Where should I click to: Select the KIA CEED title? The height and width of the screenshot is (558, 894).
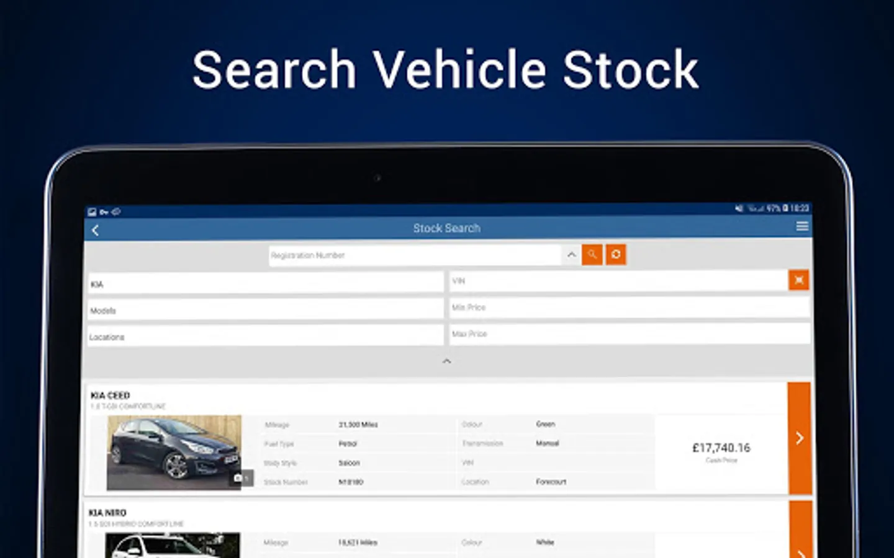[x=110, y=395]
